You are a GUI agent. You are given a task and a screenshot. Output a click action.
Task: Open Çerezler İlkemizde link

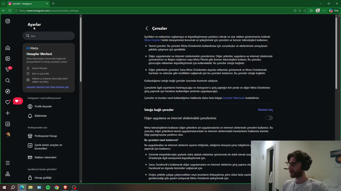pos(234,98)
